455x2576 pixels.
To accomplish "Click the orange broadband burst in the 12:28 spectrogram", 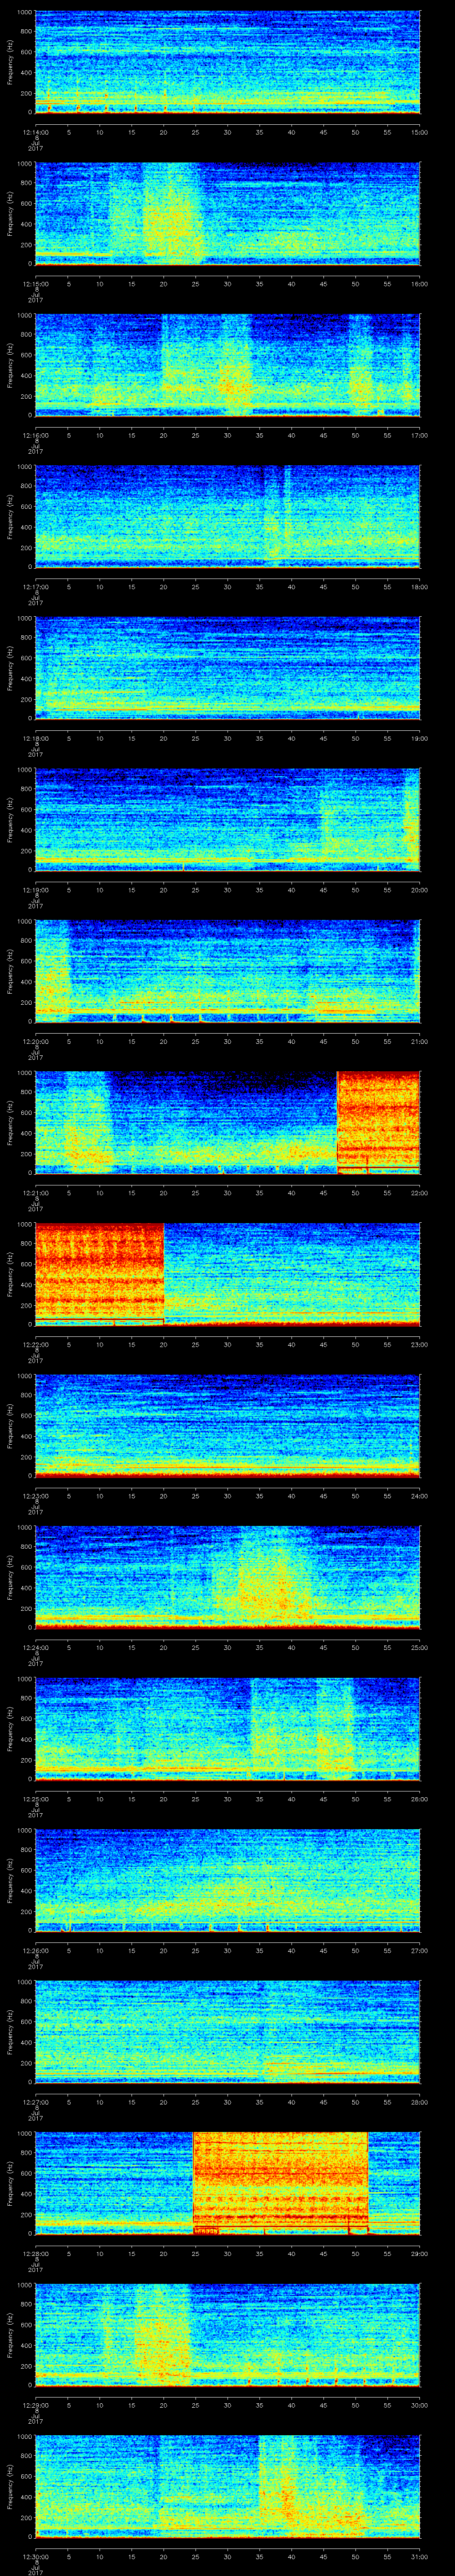I will (x=280, y=2180).
